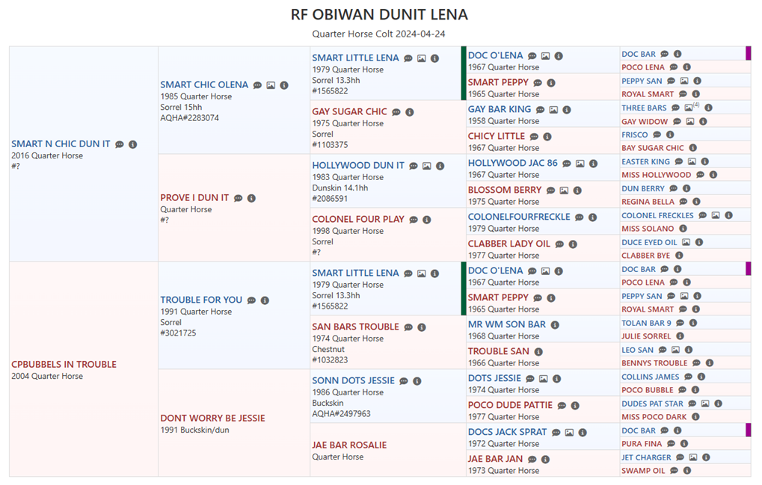Click the info icon beside PROVE I DUN IT
Screen dimensions: 762x485
252,198
